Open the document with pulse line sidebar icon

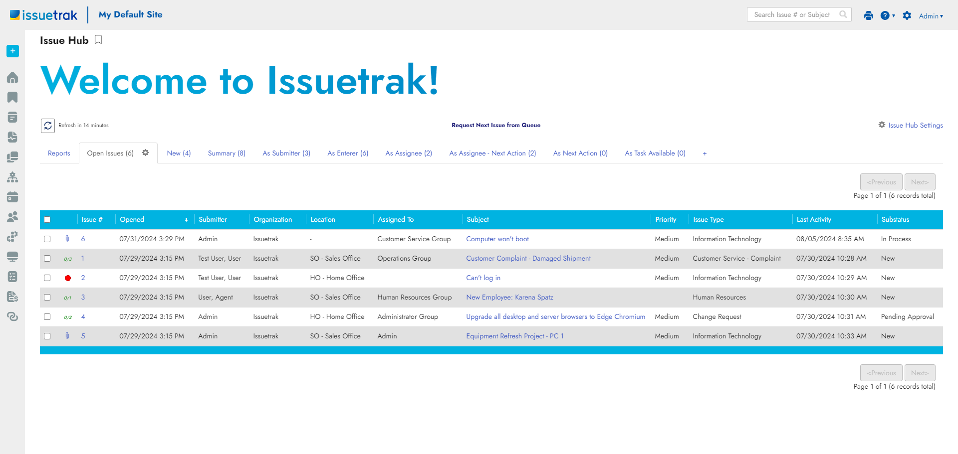click(12, 137)
